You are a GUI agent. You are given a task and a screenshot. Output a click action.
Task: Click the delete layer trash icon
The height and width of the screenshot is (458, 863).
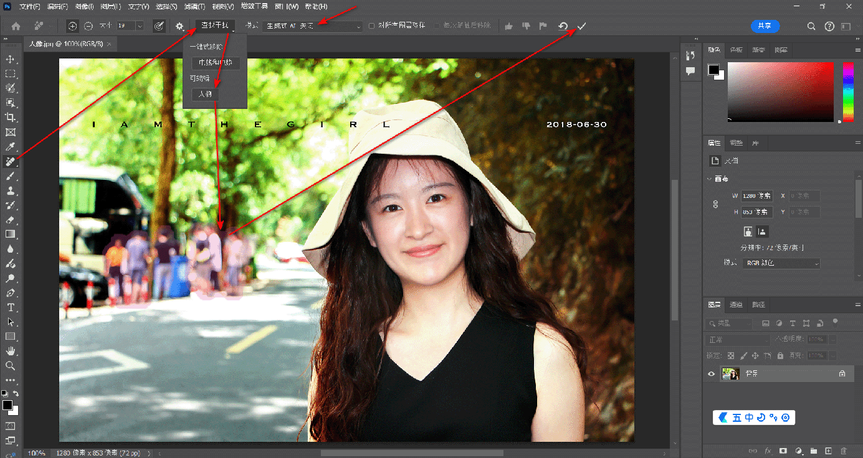pos(844,451)
